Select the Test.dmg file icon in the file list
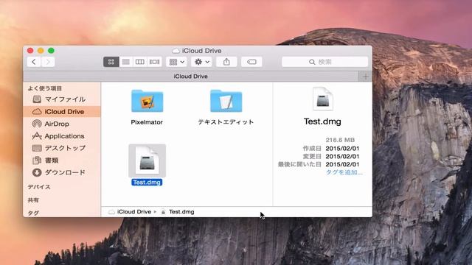 click(147, 160)
